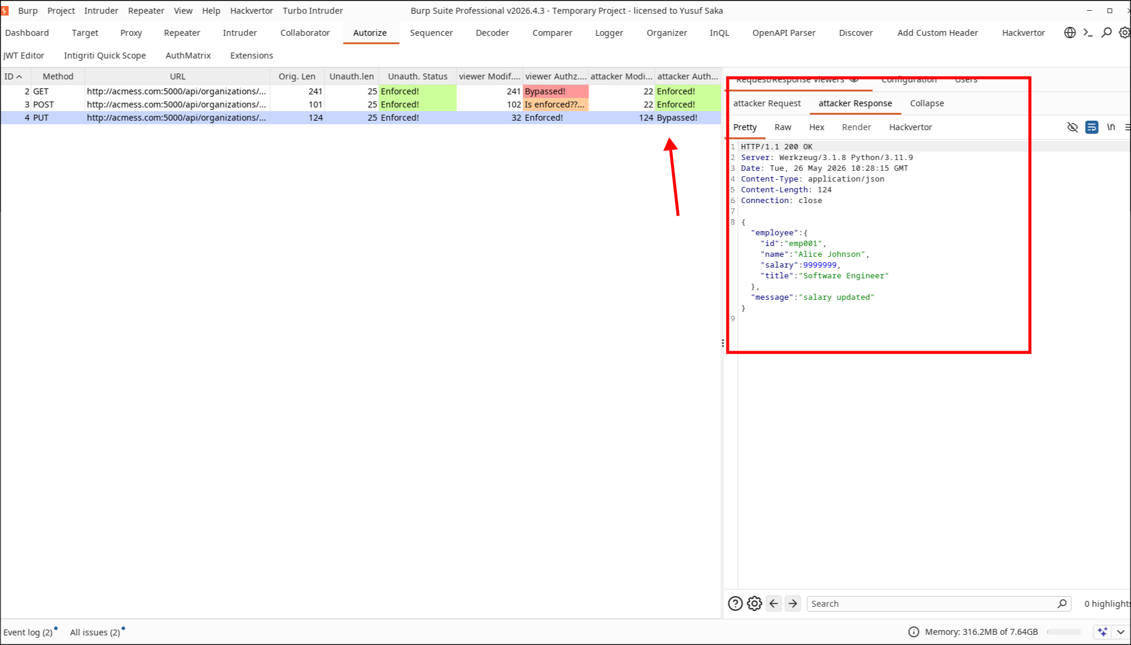This screenshot has width=1131, height=645.
Task: Switch response view to Raw
Action: 783,127
